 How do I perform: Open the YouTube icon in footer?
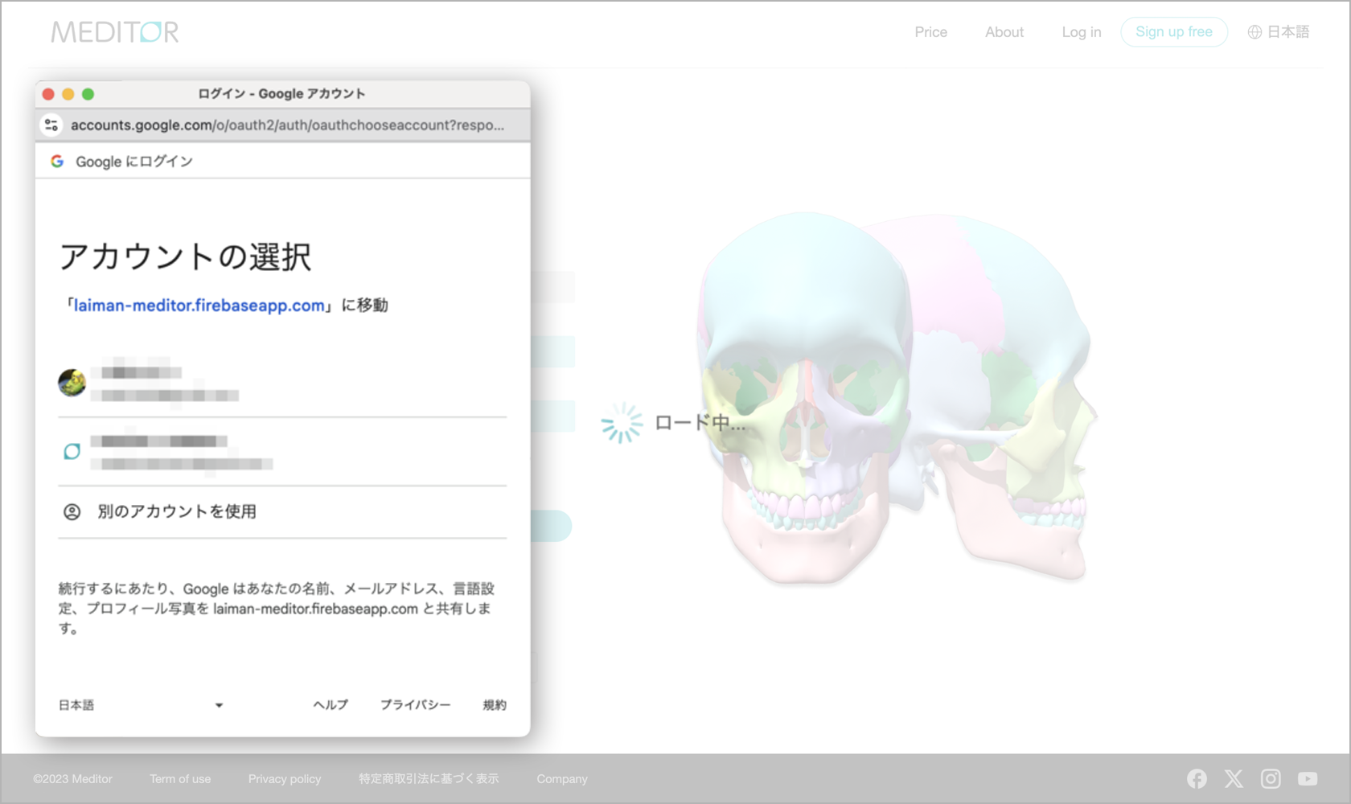click(x=1308, y=778)
